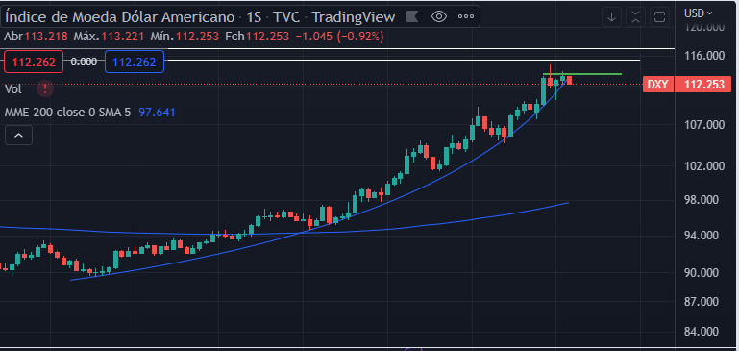The height and width of the screenshot is (351, 739).
Task: Click the red 112.253 price axis label
Action: click(x=703, y=85)
